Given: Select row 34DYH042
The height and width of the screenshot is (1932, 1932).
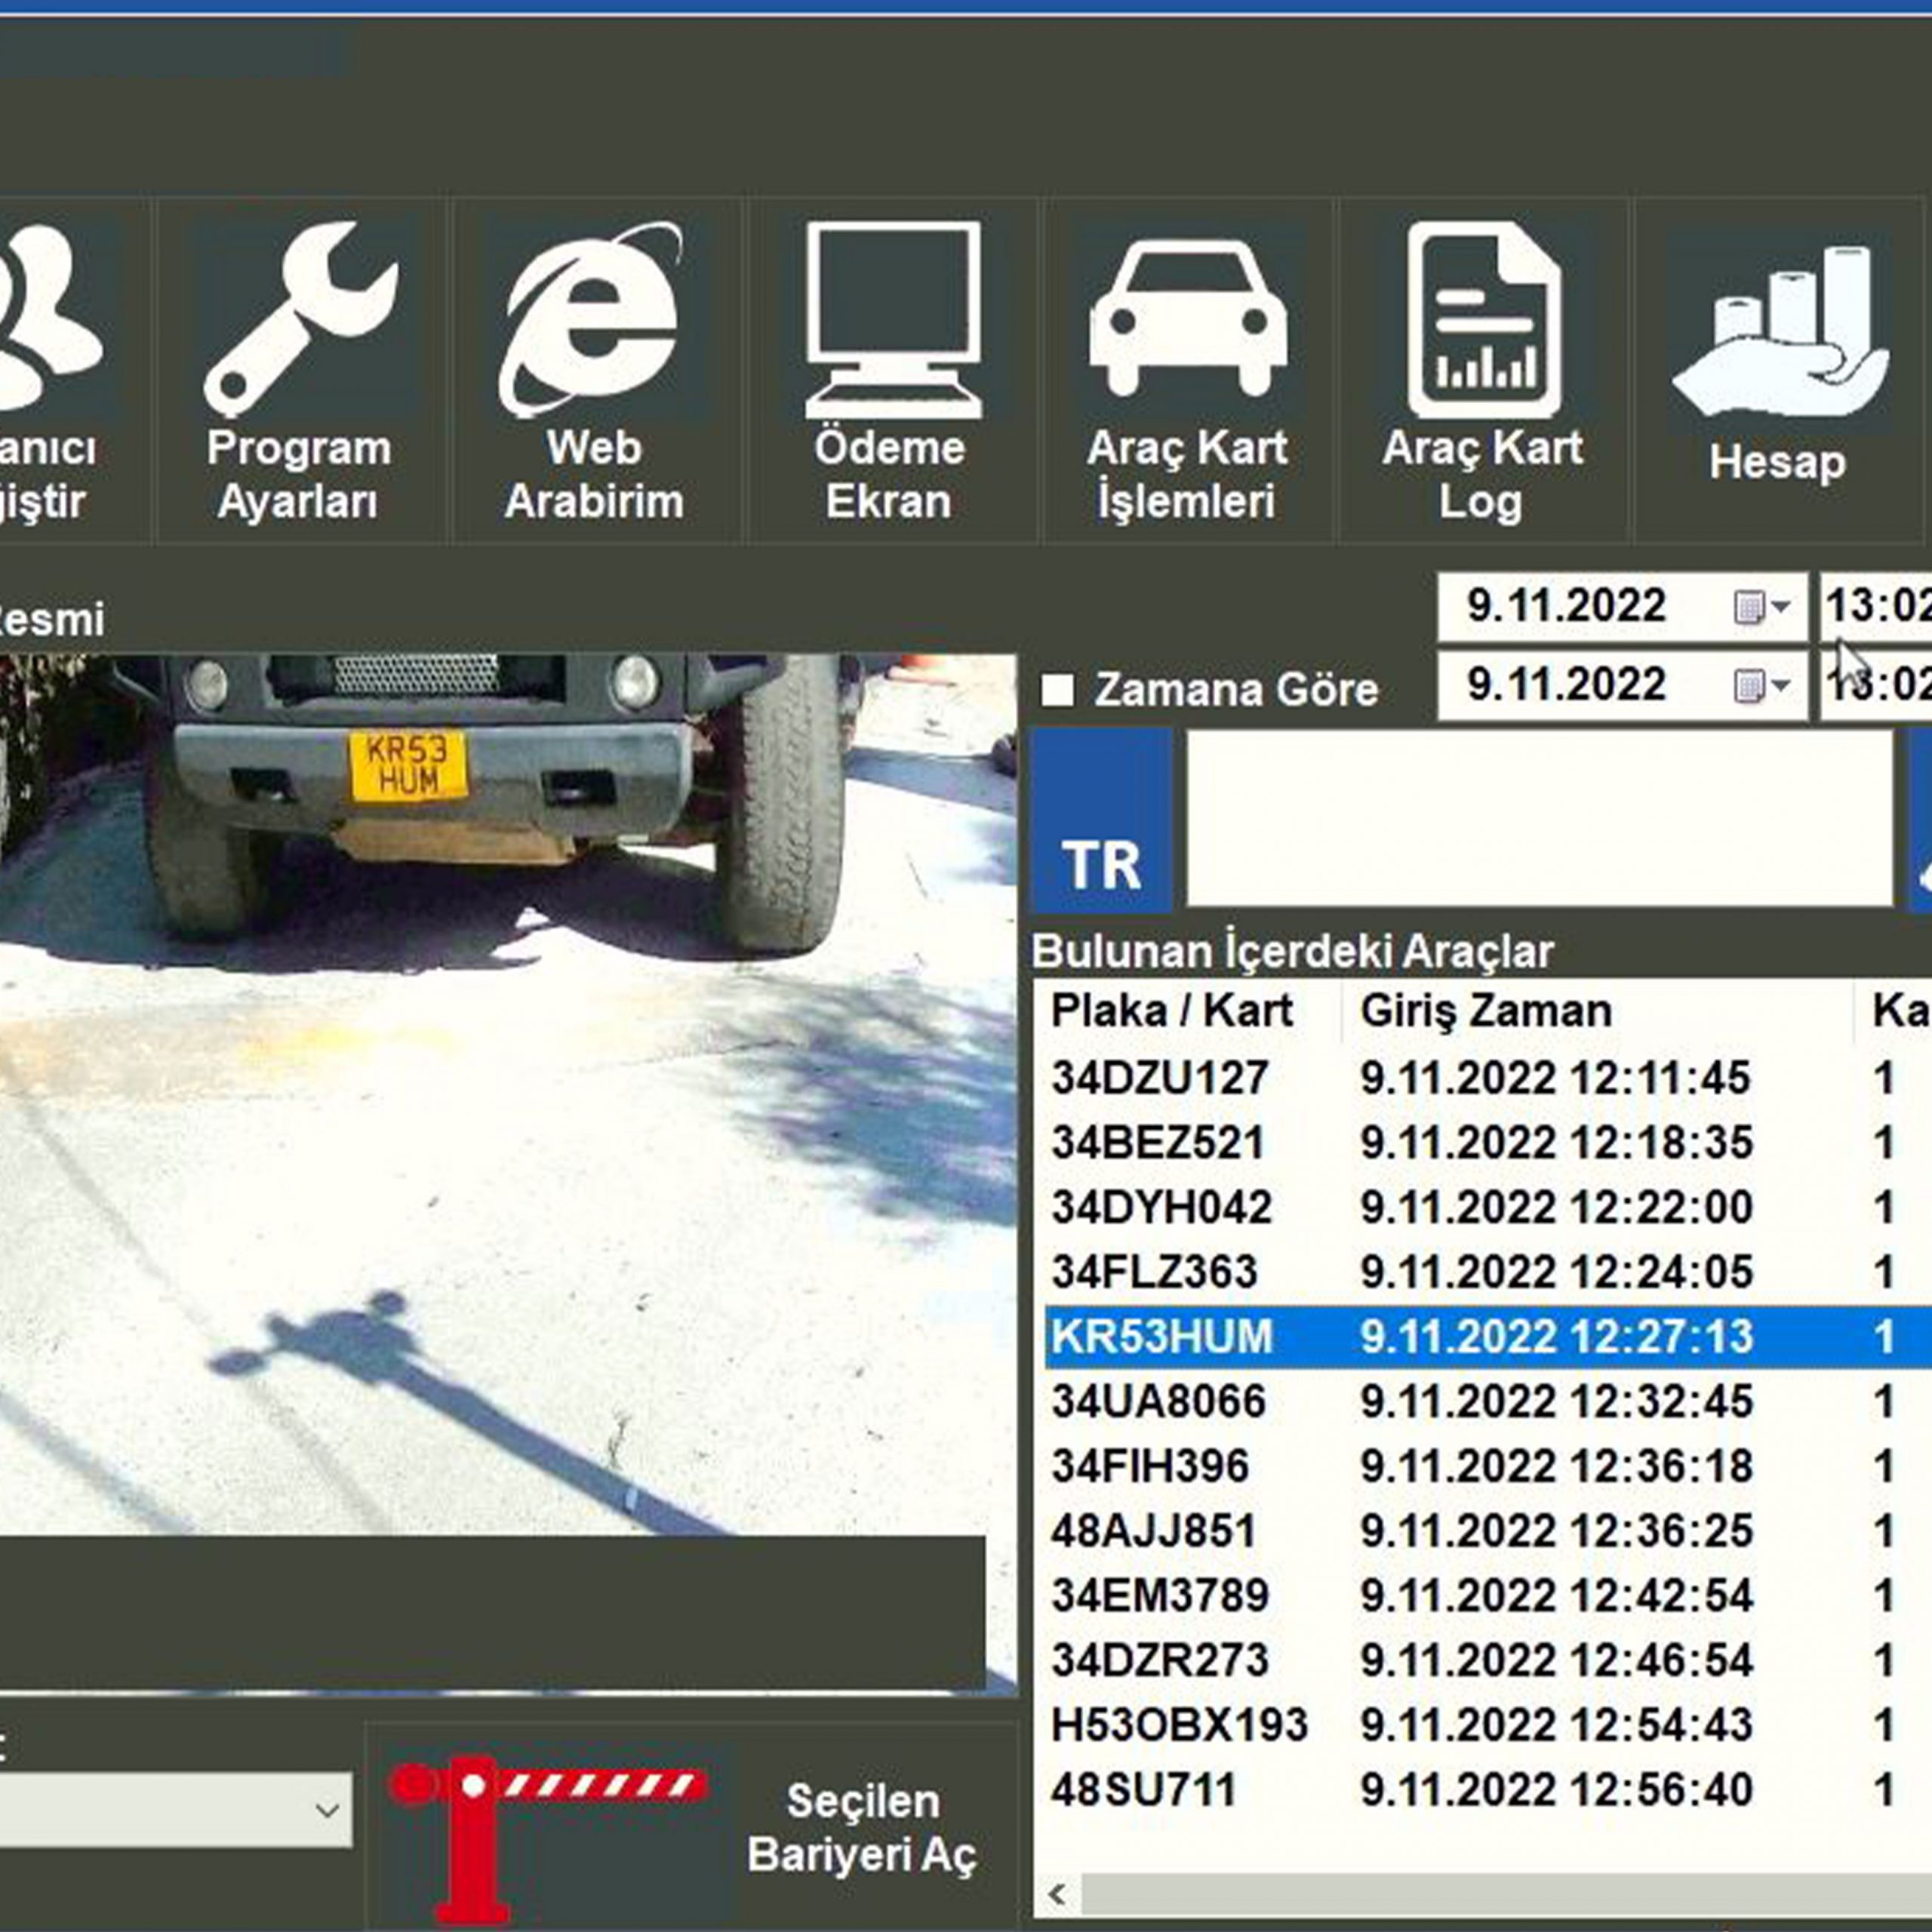Looking at the screenshot, I should (1488, 1207).
